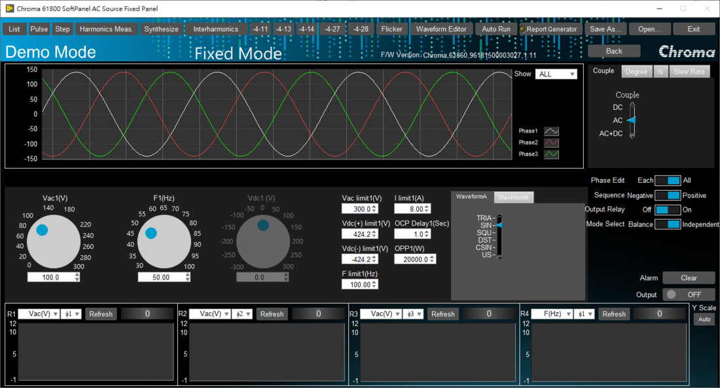720x388 pixels.
Task: Step the Vdc(-) limit1 value
Action: point(374,259)
